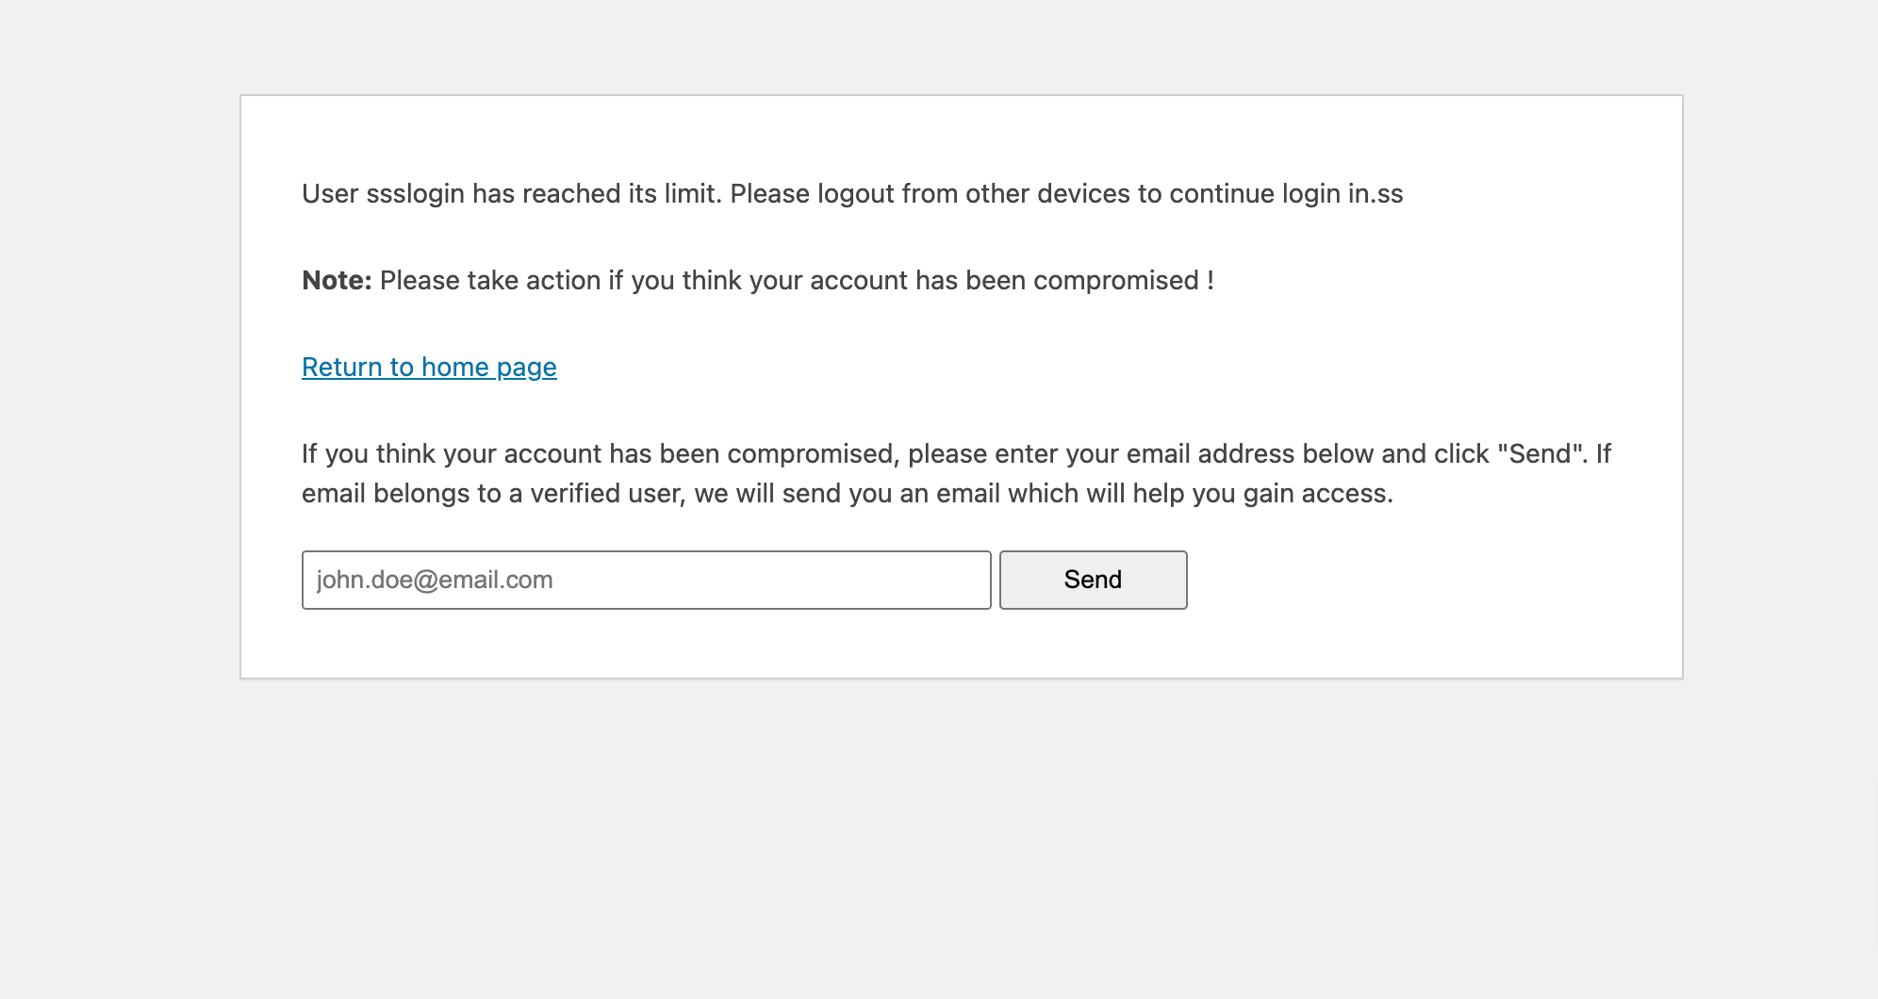Click the bold Note: label

[x=337, y=280]
